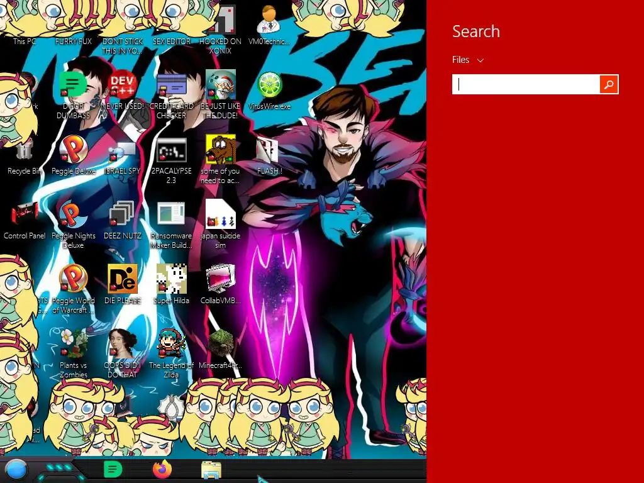Launch The Legend of Zilda shortcut
The height and width of the screenshot is (483, 644).
pyautogui.click(x=171, y=353)
